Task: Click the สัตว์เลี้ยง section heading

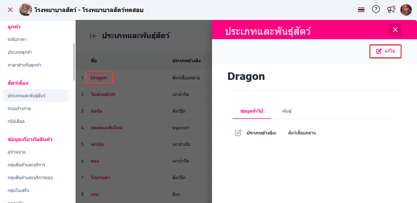Action: 18,83
